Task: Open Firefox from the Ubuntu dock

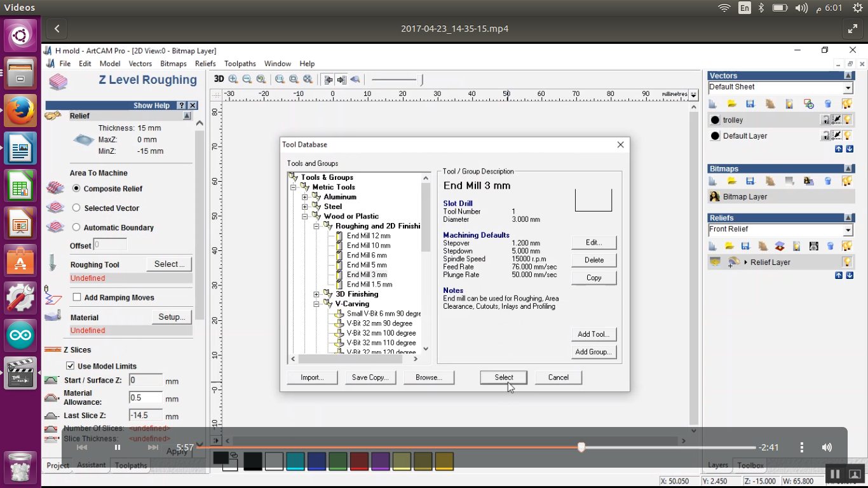Action: click(20, 111)
